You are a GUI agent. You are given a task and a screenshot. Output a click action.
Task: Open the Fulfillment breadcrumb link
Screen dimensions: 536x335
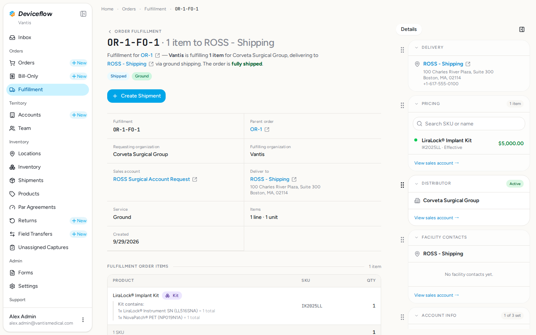tap(155, 9)
